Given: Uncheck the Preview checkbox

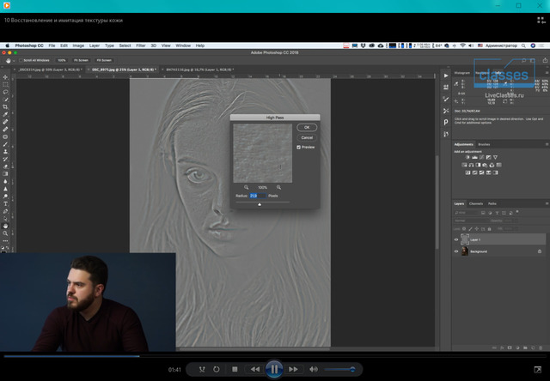Looking at the screenshot, I should coord(298,147).
